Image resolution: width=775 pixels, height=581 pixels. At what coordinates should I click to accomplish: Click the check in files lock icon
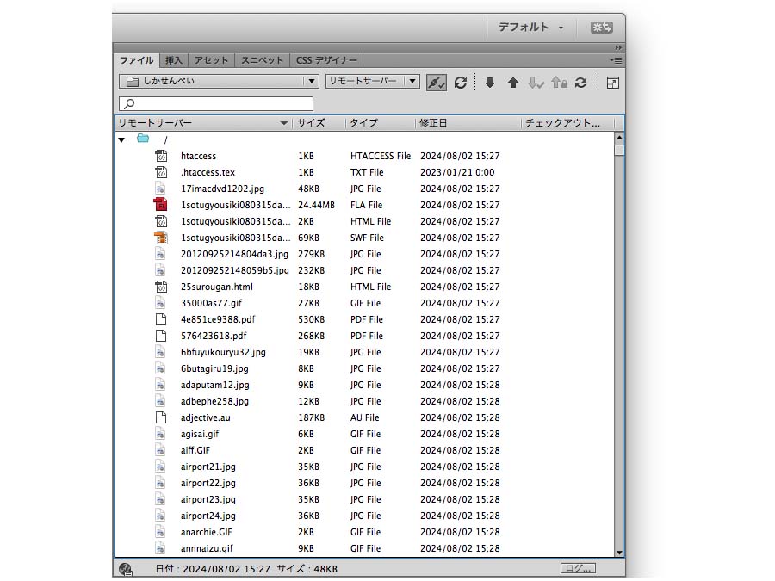559,83
